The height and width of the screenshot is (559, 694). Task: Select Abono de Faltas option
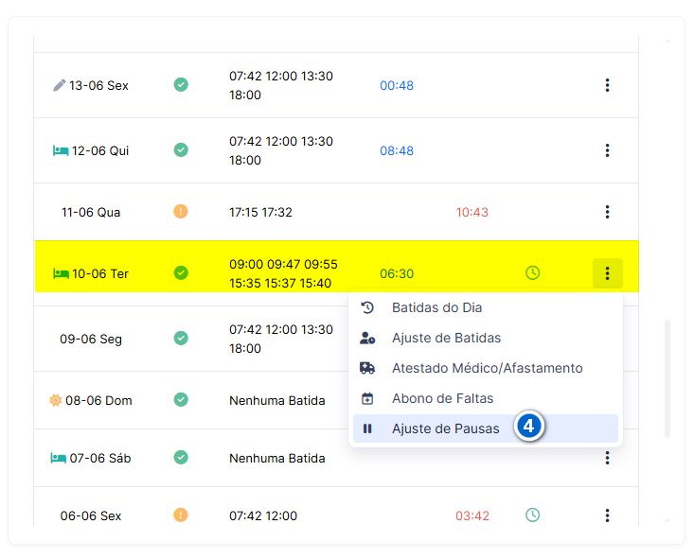coord(486,398)
